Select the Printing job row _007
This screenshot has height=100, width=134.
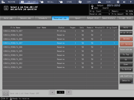[60, 31]
